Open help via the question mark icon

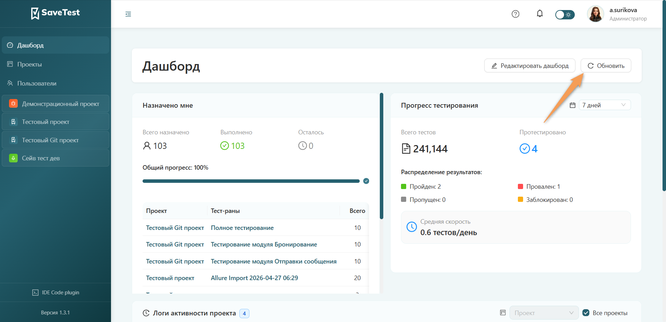515,14
